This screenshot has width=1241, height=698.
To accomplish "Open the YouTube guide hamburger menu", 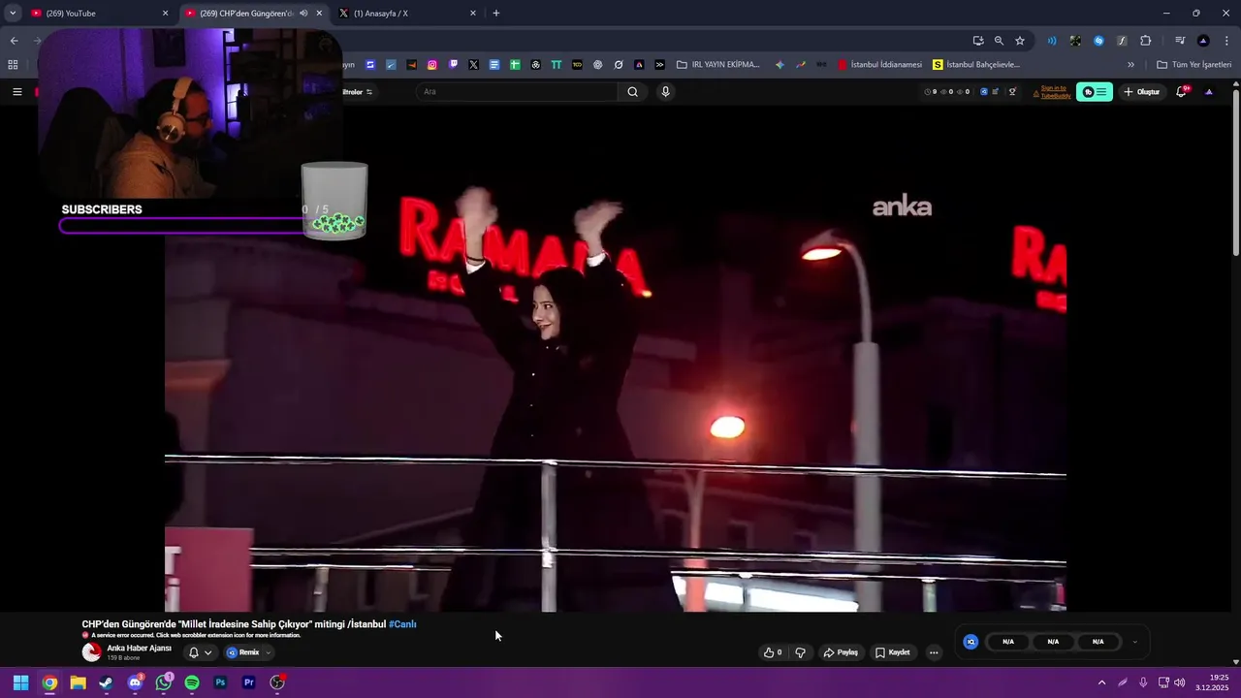I will coord(16,92).
